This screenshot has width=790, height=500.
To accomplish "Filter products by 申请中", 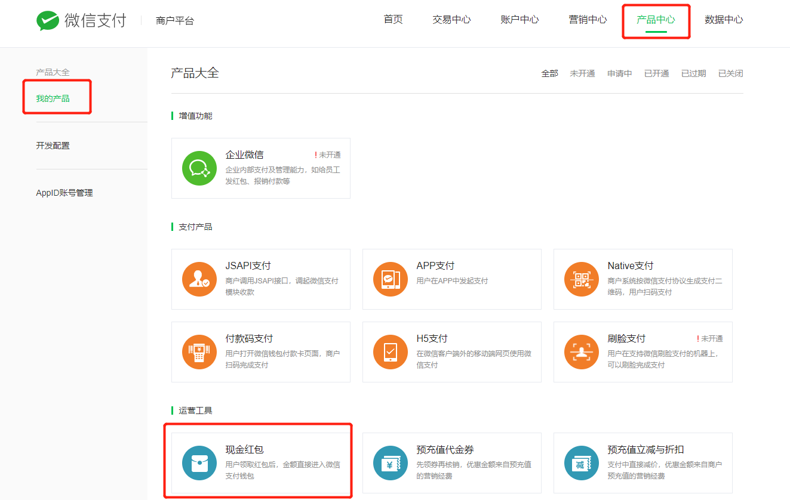I will pyautogui.click(x=619, y=73).
